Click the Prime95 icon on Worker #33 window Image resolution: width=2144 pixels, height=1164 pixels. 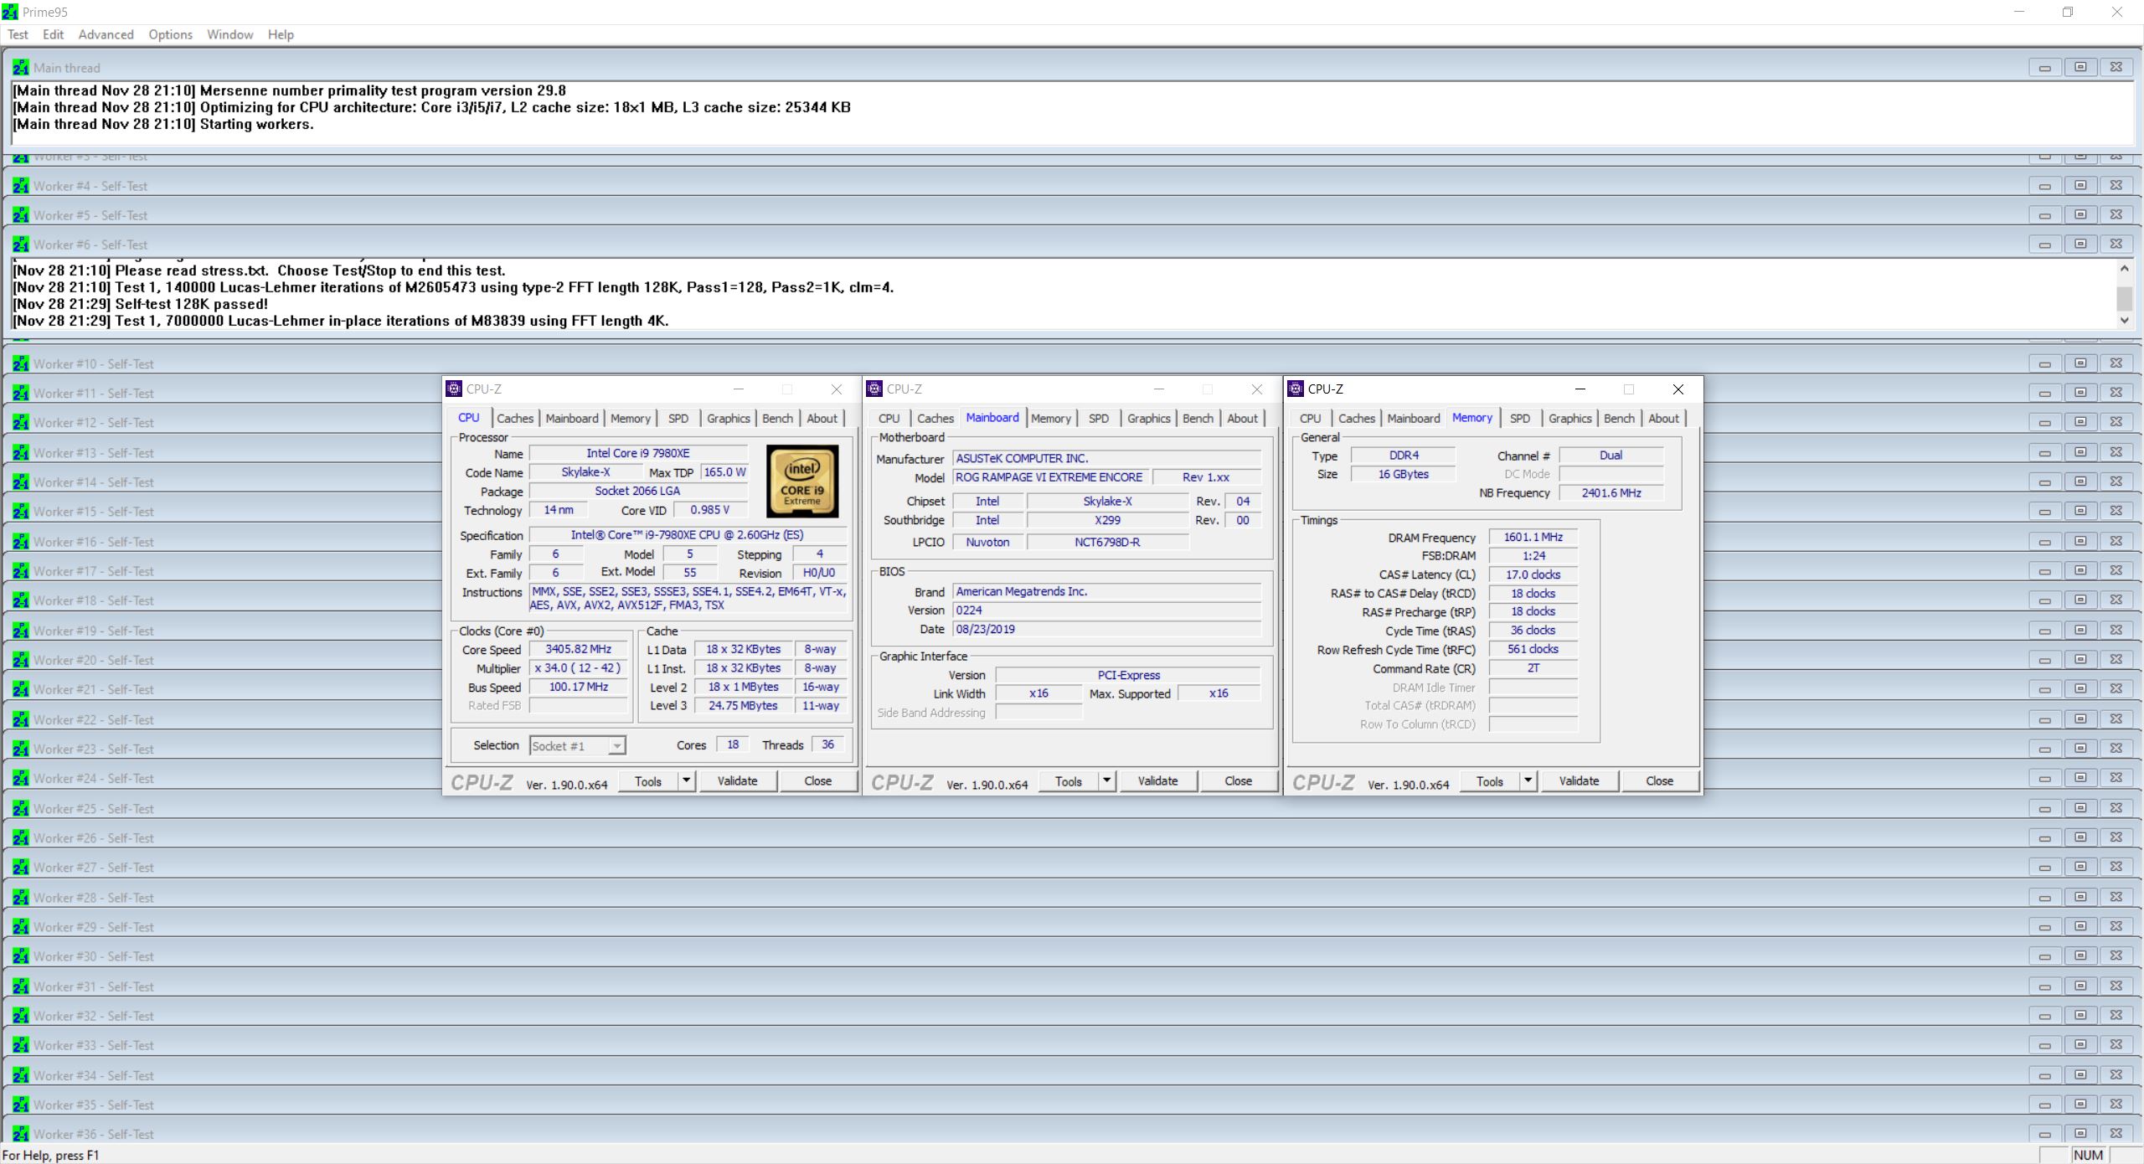pyautogui.click(x=21, y=1045)
